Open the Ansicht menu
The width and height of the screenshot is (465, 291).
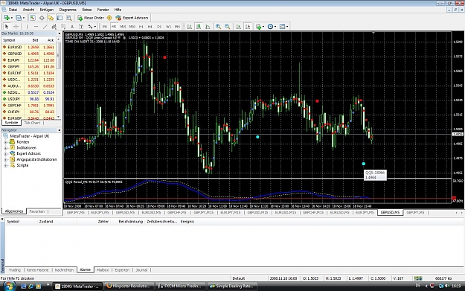28,10
